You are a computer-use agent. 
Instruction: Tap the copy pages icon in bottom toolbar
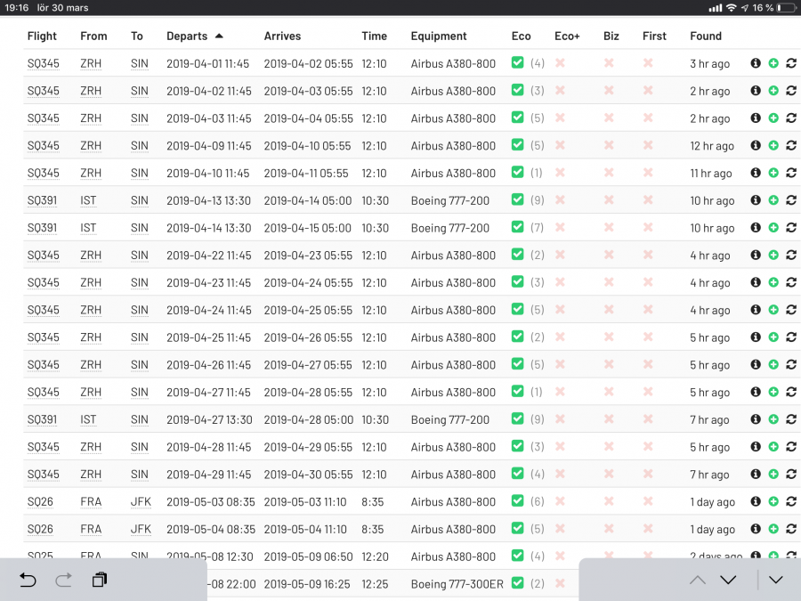(99, 580)
